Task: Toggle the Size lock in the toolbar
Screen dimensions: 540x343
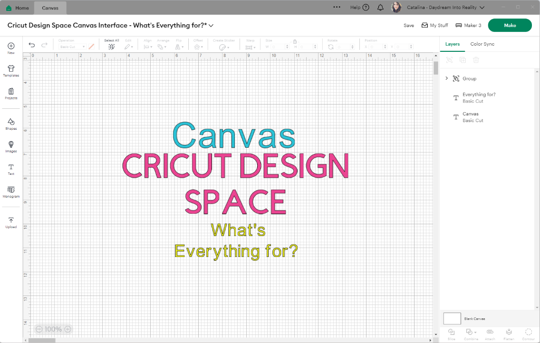Action: (295, 40)
